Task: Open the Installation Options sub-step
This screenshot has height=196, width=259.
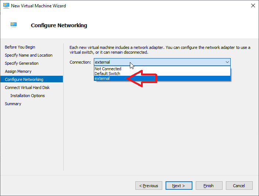Action: [28, 96]
